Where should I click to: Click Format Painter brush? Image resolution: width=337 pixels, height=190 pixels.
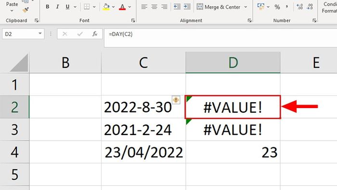coord(26,10)
